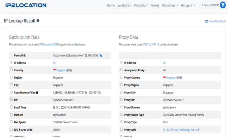Click the Domain value beyotta.com
Screen dimensions: 228x138
tap(59, 115)
